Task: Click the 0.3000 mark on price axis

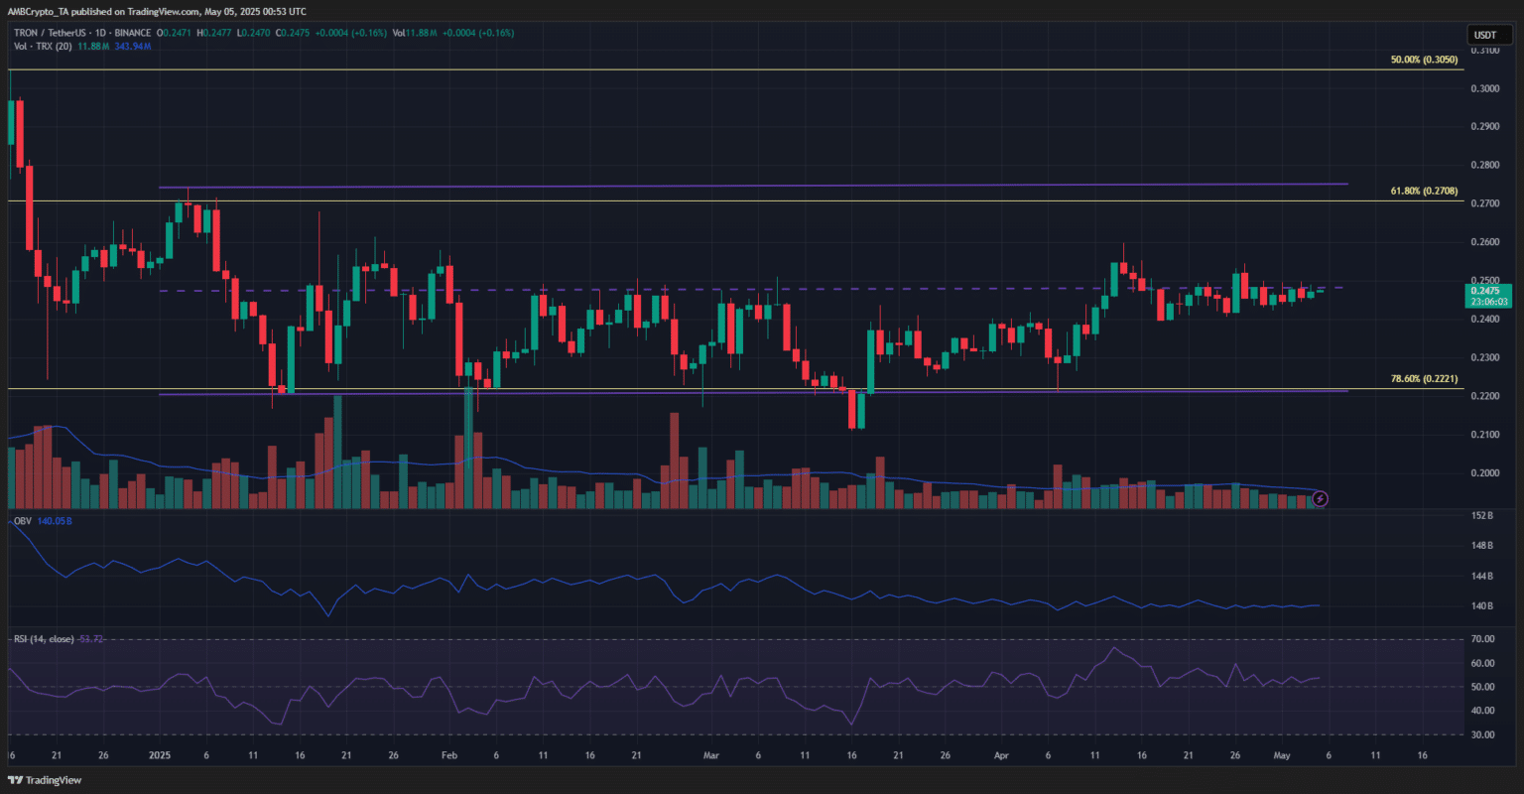Action: [x=1484, y=88]
